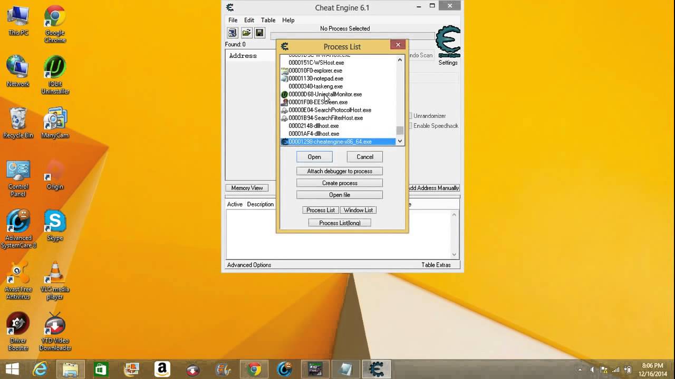Open Google Chrome desktop shortcut
Image resolution: width=675 pixels, height=379 pixels.
[x=55, y=24]
